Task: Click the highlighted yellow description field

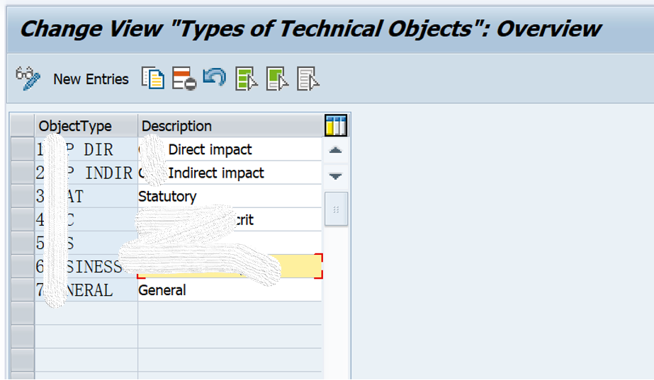Action: coord(230,266)
